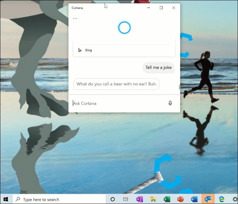Viewport: 238px width, 204px height.
Task: Click the Bing logo icon in the card
Action: click(80, 50)
